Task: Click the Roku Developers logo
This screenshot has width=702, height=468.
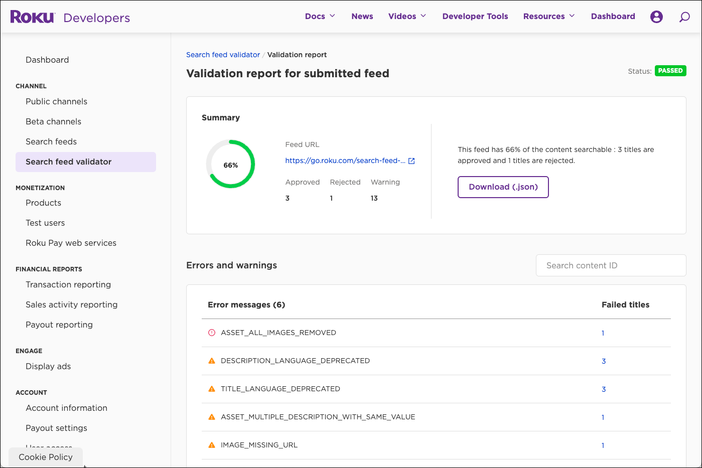Action: tap(70, 16)
